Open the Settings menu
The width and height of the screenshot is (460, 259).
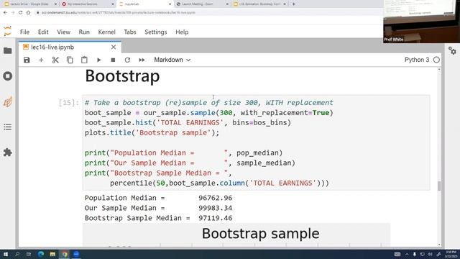tap(156, 32)
